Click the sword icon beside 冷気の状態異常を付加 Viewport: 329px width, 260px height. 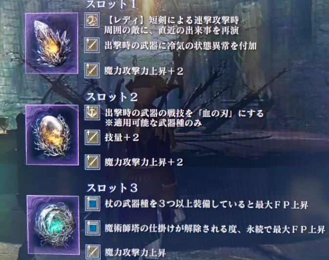(x=92, y=45)
